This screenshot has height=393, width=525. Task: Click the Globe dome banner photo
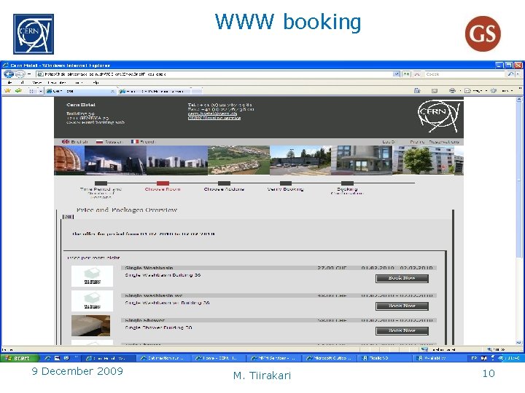[69, 160]
